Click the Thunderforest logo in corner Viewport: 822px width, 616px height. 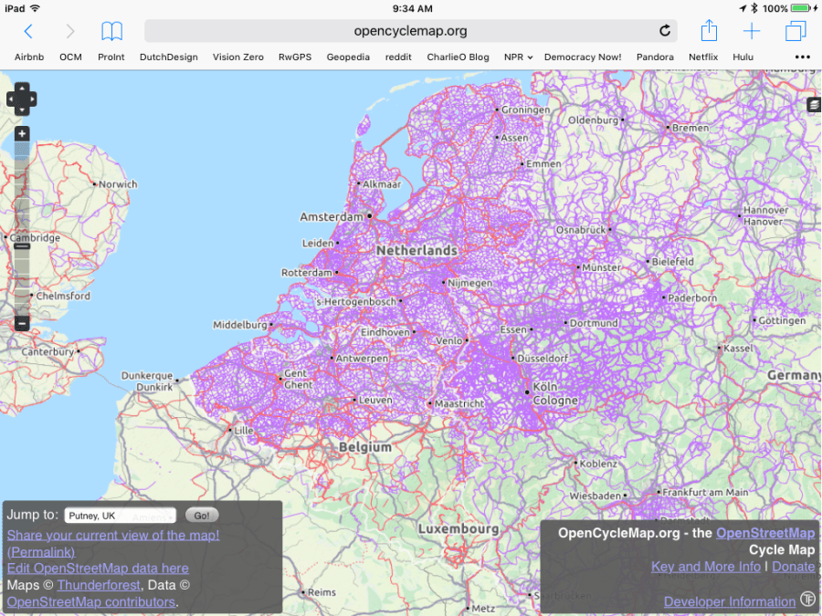[808, 600]
